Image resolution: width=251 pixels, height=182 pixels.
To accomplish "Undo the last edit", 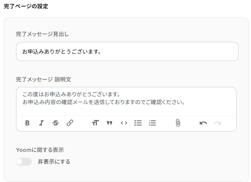I will tap(203, 123).
